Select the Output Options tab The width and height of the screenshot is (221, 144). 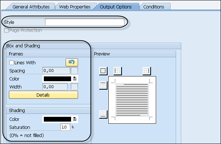pyautogui.click(x=116, y=7)
